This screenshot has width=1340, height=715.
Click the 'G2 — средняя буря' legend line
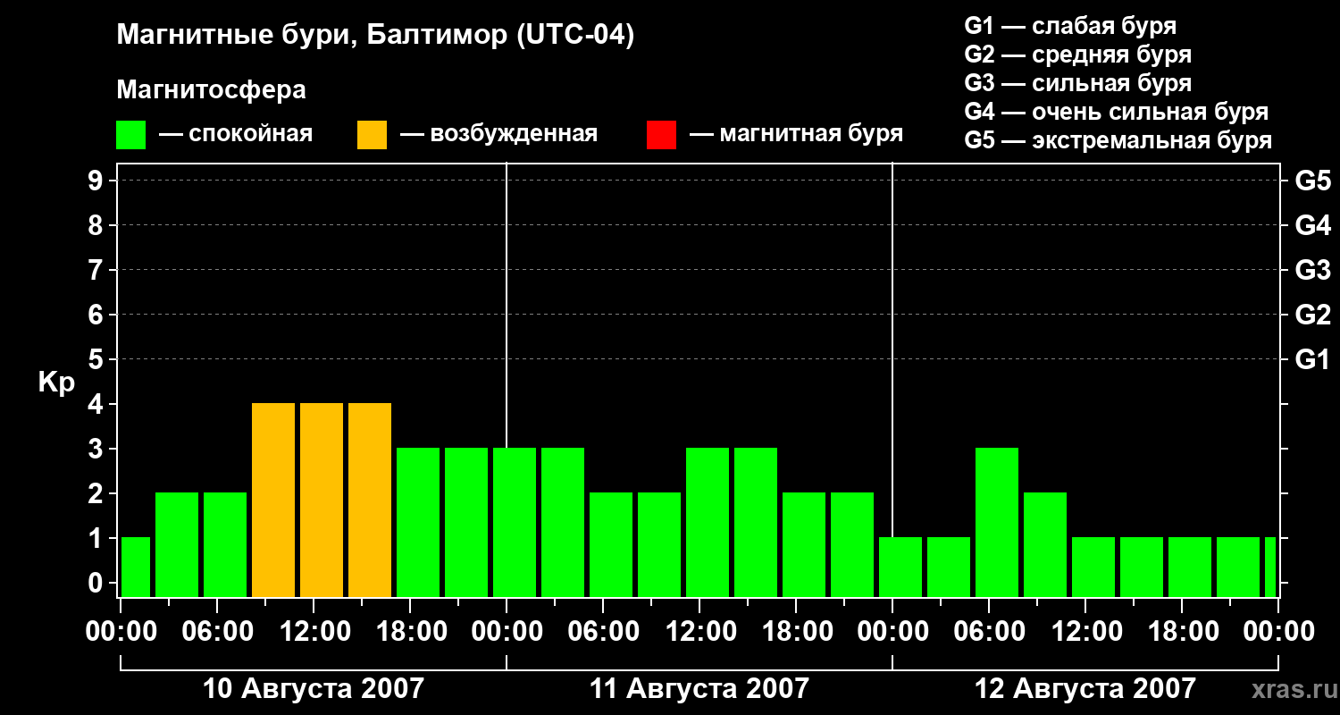tap(1078, 55)
